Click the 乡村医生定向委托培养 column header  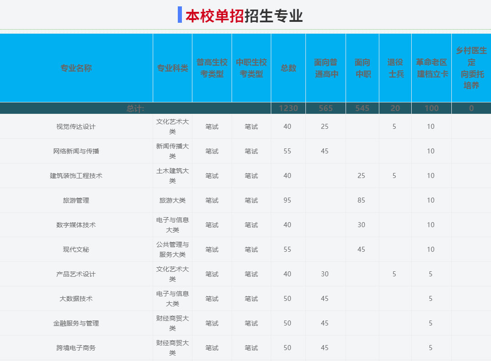pyautogui.click(x=471, y=68)
